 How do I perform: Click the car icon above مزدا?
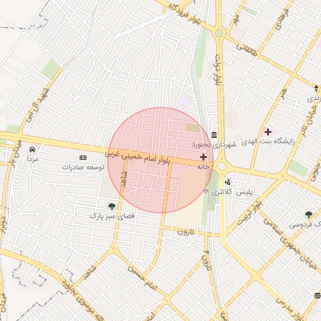[x=32, y=149]
